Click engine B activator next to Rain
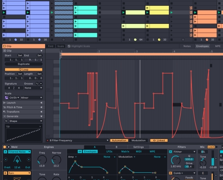Viewport: 223px width, 180px height. point(5,173)
